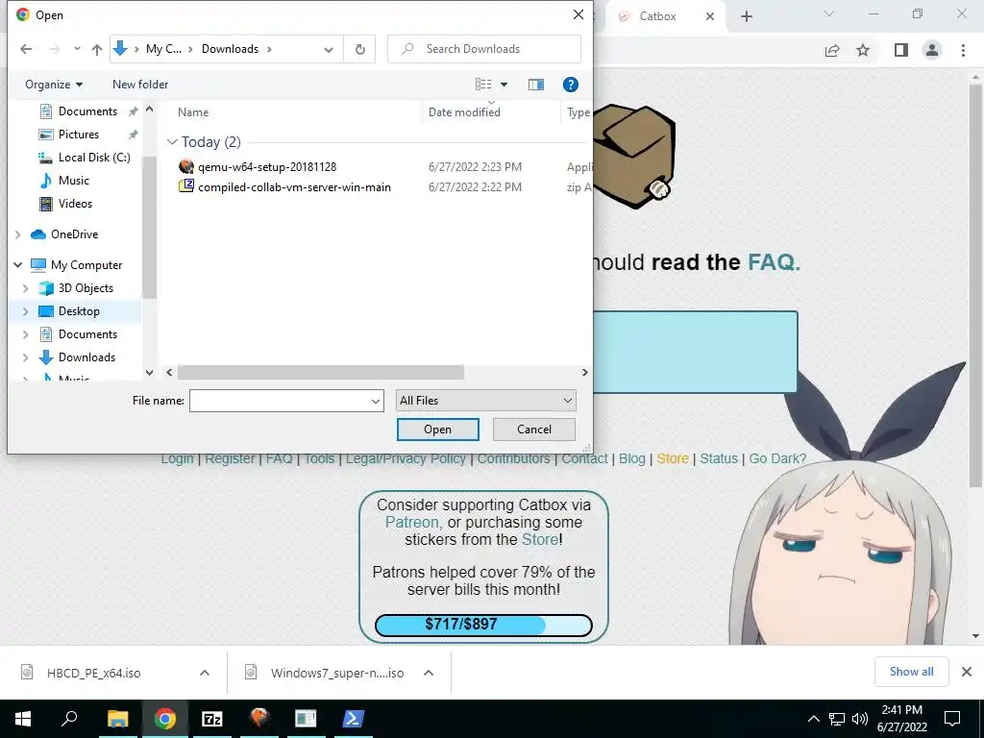The height and width of the screenshot is (738, 984).
Task: Open the Windows Start menu
Action: tap(23, 719)
